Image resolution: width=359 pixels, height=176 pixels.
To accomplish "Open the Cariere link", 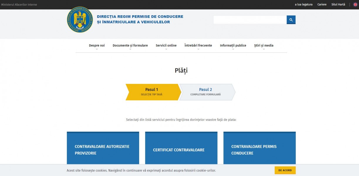I will (322, 5).
